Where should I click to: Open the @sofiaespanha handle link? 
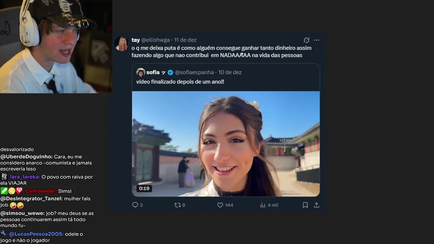pyautogui.click(x=194, y=72)
